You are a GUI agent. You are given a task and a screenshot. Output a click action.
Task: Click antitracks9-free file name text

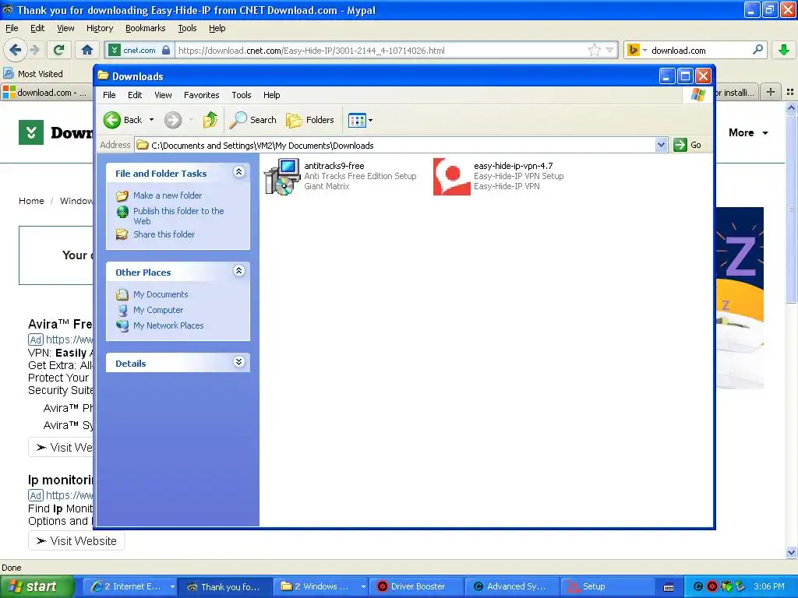tap(334, 166)
